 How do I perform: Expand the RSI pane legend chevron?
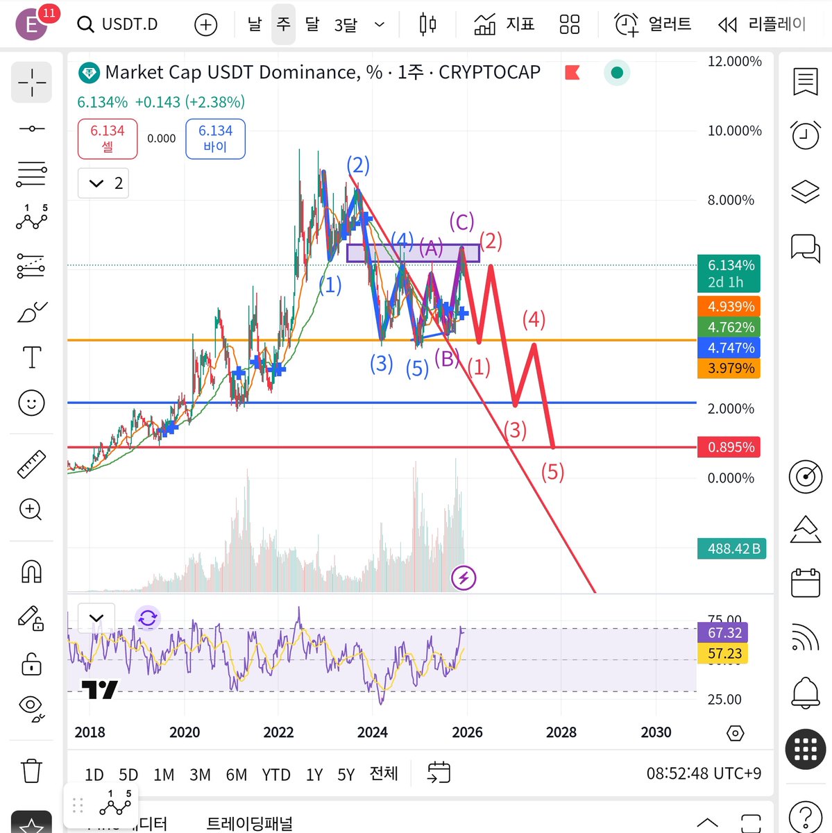pyautogui.click(x=96, y=618)
